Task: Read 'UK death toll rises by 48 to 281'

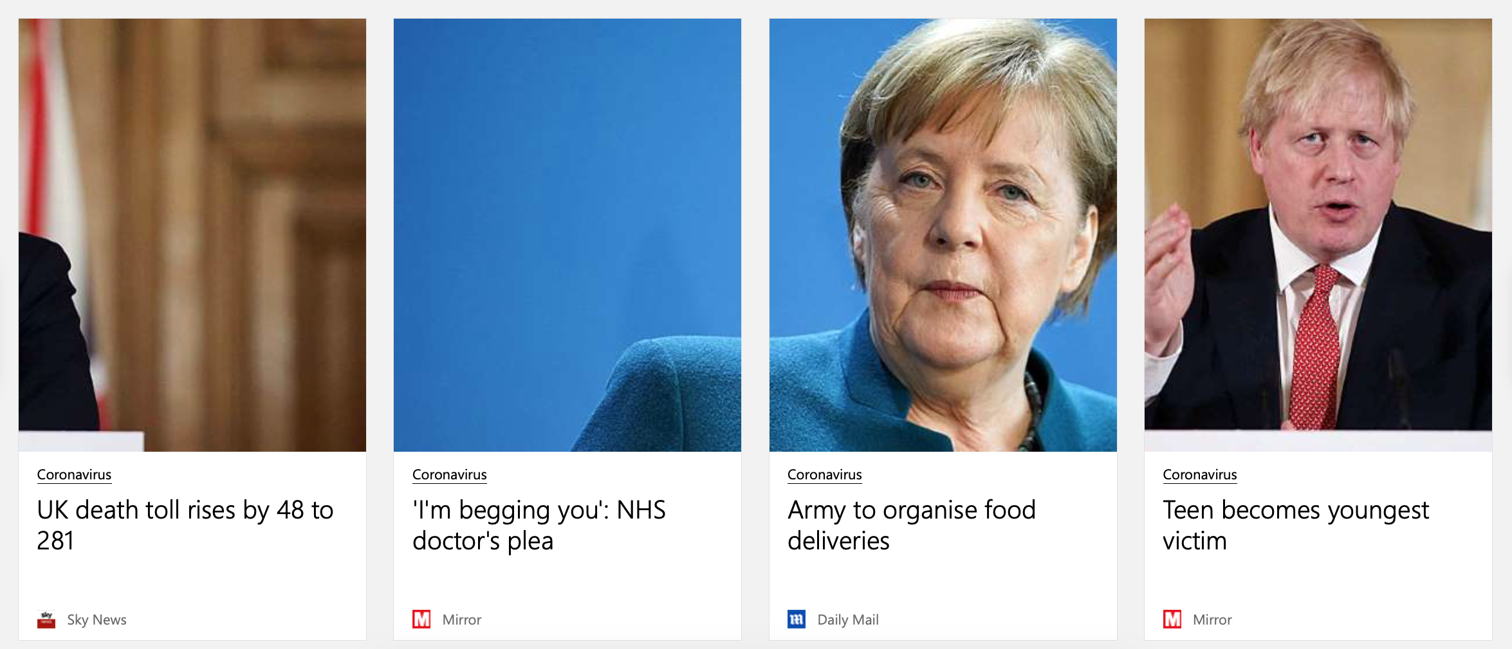Action: 185,525
